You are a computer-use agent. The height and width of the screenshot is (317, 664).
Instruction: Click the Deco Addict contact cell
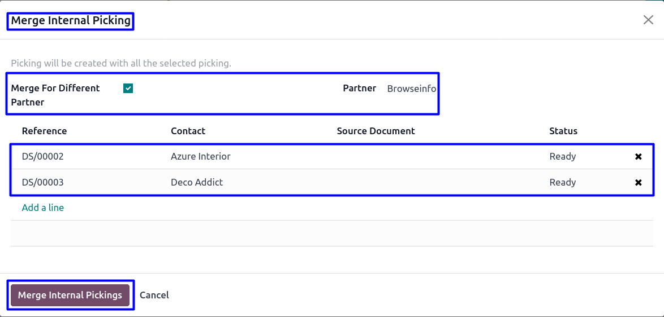tap(197, 182)
